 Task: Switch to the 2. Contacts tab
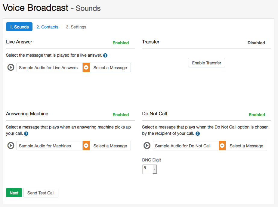coord(47,27)
